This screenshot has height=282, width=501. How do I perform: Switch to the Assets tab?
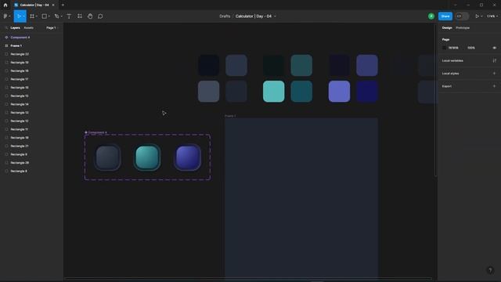[x=28, y=28]
